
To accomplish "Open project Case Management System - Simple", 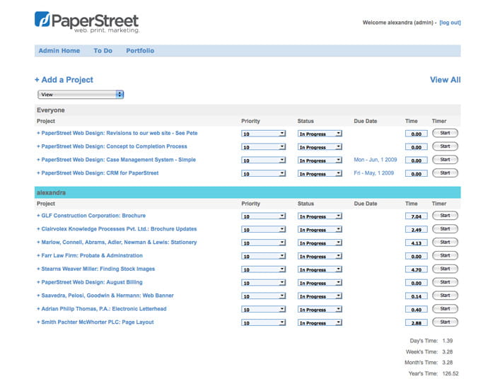I will [x=116, y=160].
